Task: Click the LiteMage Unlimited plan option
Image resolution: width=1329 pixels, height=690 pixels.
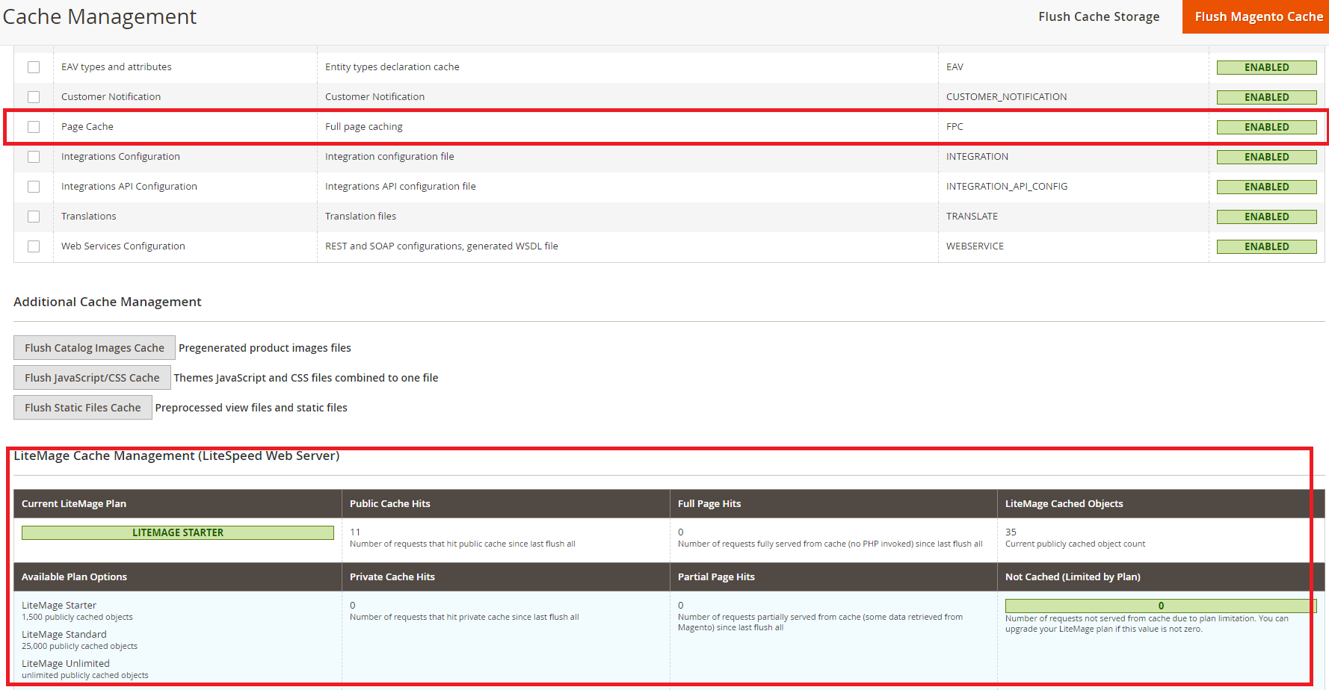Action: [66, 664]
